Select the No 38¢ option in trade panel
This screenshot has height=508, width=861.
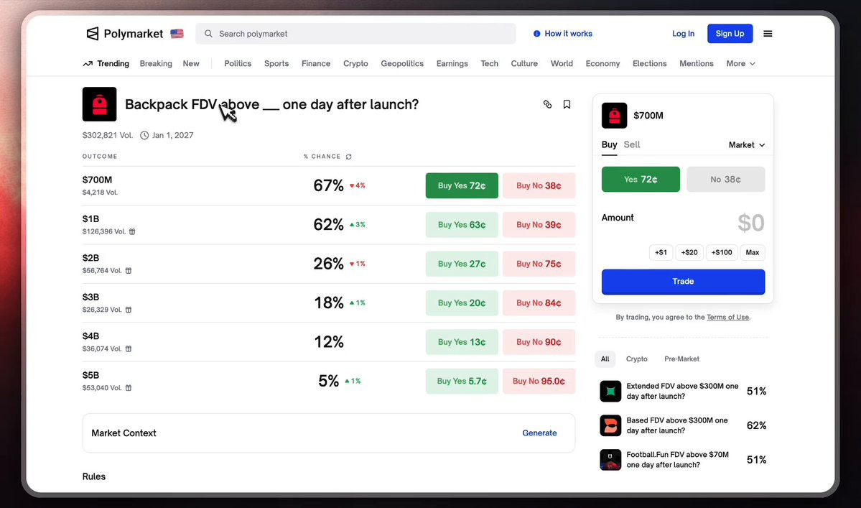pyautogui.click(x=725, y=180)
